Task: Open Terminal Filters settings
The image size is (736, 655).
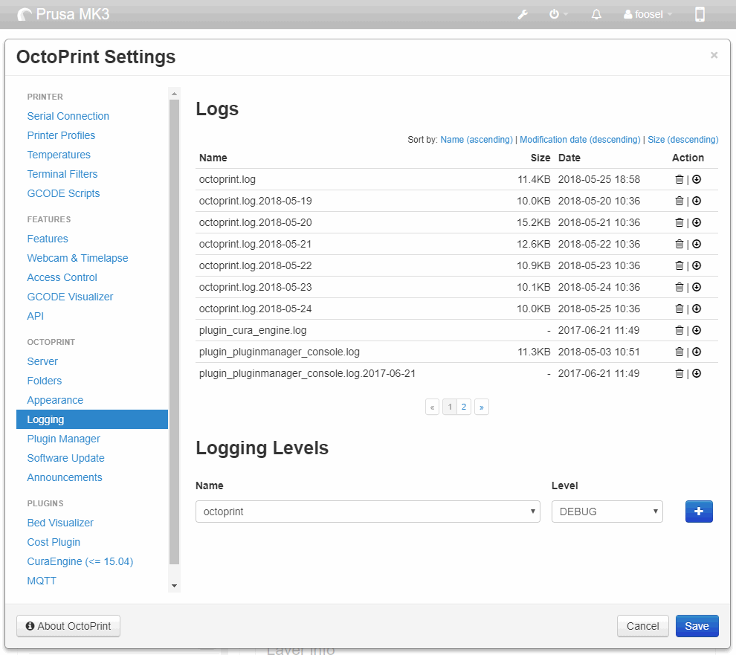Action: pos(62,174)
